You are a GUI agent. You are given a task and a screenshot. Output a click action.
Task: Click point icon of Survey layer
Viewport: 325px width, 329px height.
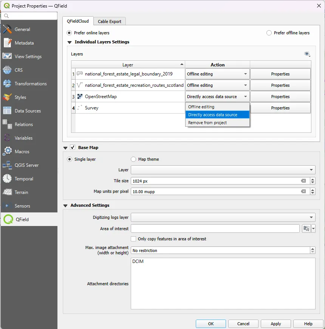coord(80,108)
